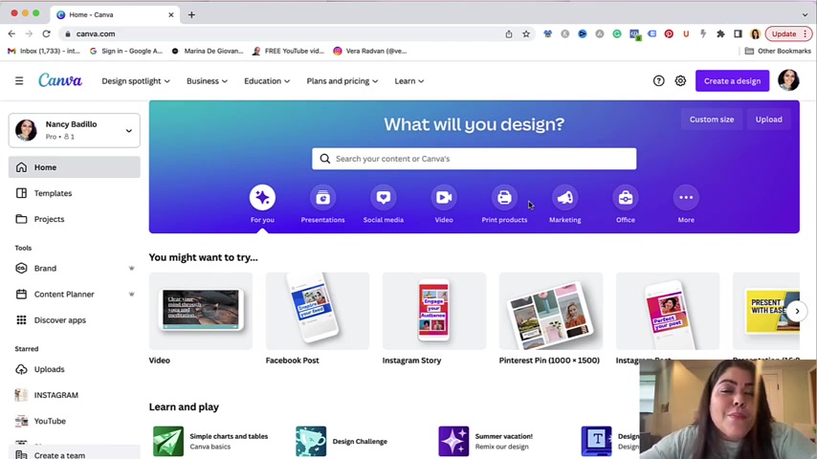Click the Canva logo
The height and width of the screenshot is (459, 817).
point(60,80)
